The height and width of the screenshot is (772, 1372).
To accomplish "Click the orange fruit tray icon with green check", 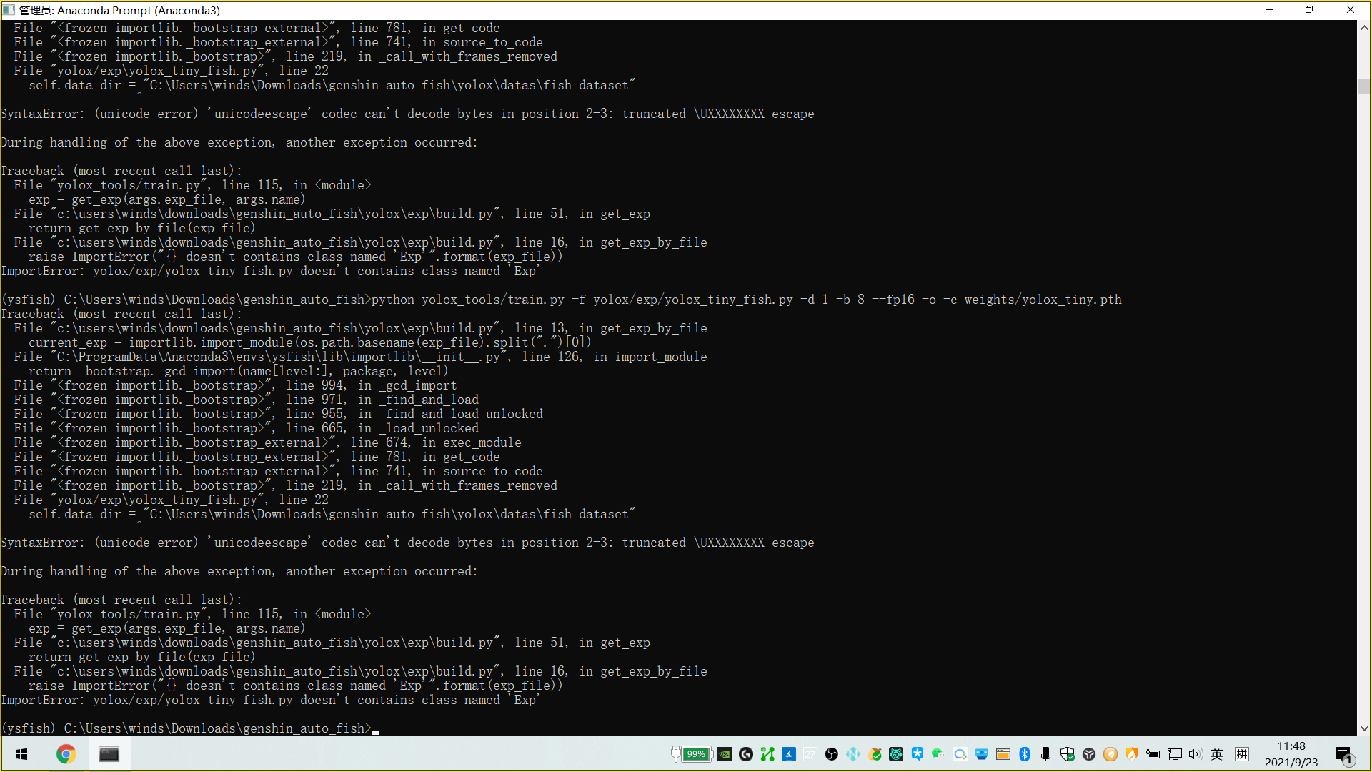I will point(875,754).
